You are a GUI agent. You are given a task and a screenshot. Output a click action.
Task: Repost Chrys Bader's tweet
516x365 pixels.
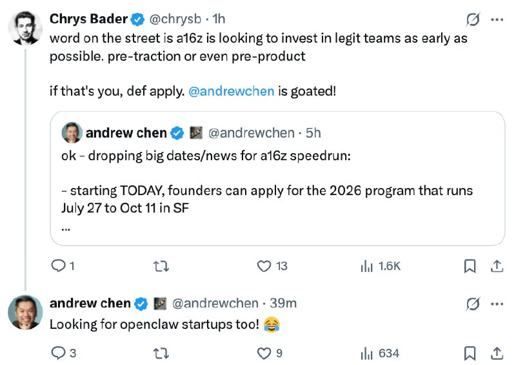[157, 266]
